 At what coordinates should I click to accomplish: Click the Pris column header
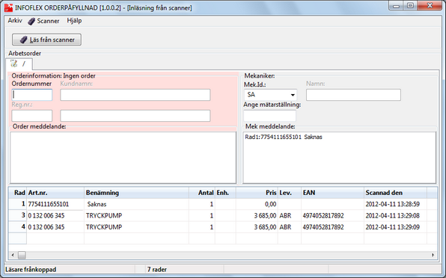click(257, 193)
